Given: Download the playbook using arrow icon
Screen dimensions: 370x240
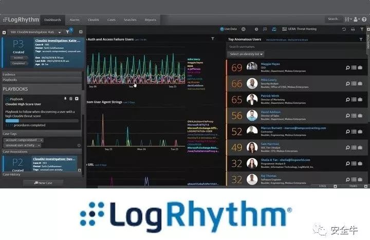Looking at the screenshot, I should [x=77, y=99].
